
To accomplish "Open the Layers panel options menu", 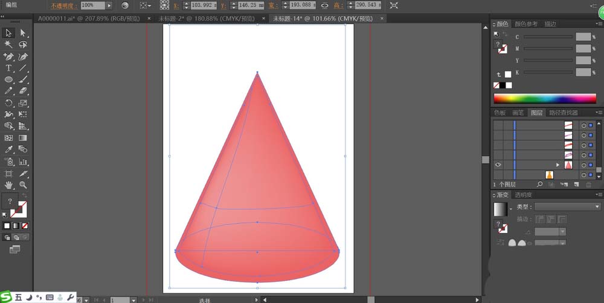I will (598, 113).
